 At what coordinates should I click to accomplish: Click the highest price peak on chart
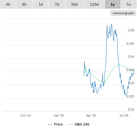point(112,24)
